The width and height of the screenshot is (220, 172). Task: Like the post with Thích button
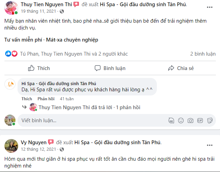[39, 68]
